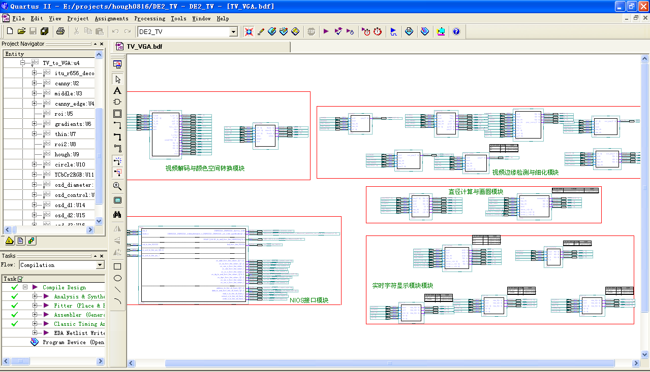Click the 直径计算与画圆模块 label in schematic
This screenshot has height=372, width=650.
click(476, 192)
